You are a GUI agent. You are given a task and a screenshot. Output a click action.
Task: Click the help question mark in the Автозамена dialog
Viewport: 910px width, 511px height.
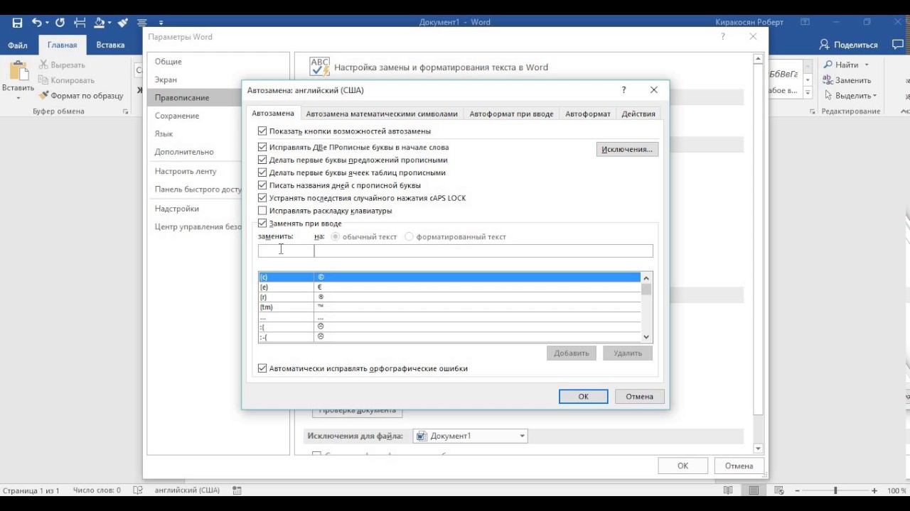[x=623, y=90]
